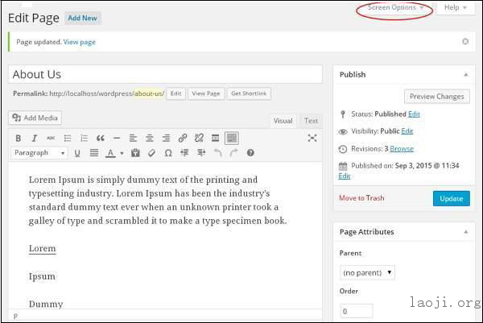Click Paste as text icon
This screenshot has width=483, height=323.
(135, 152)
